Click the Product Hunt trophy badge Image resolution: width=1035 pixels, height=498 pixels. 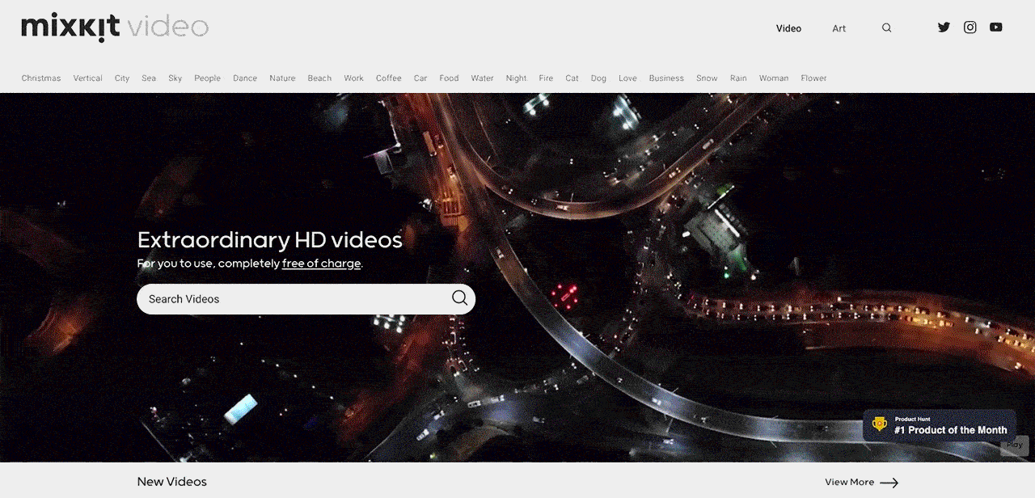pyautogui.click(x=880, y=424)
